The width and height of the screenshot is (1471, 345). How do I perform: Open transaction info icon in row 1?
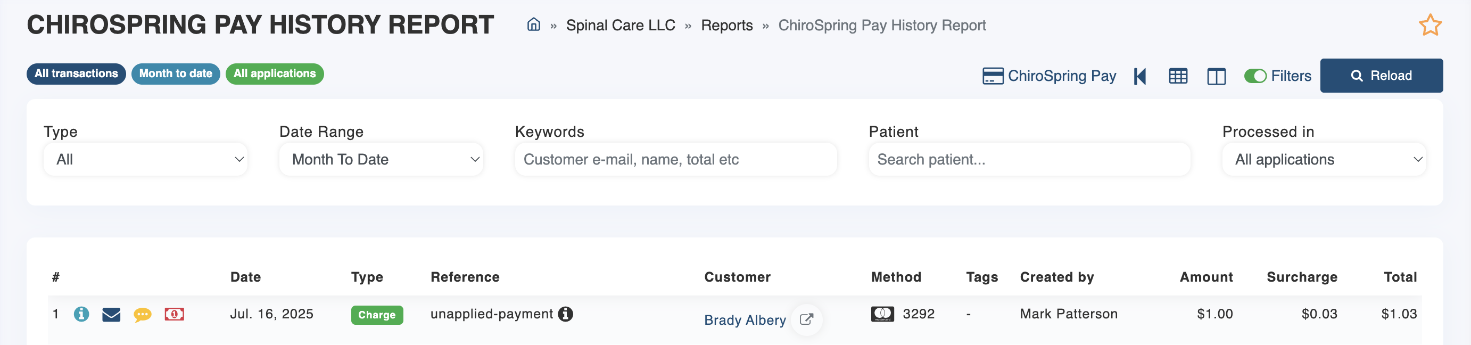[81, 314]
